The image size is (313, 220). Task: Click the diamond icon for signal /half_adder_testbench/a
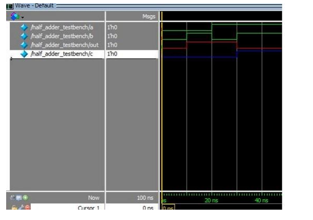24,27
